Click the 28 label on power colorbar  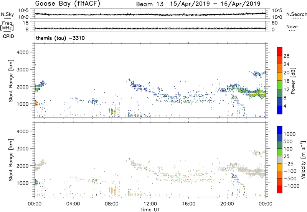(286, 56)
